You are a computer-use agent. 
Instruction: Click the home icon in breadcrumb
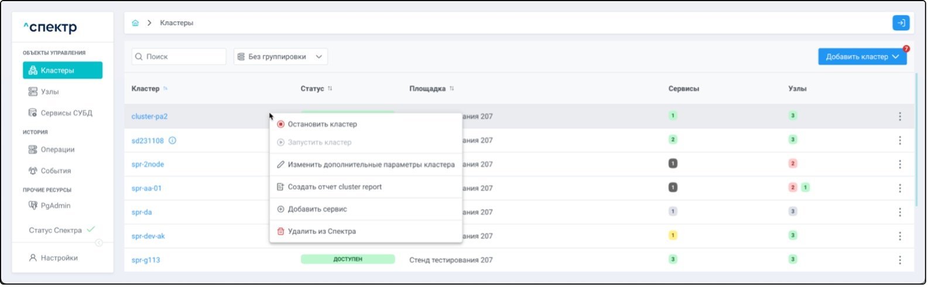pos(135,23)
